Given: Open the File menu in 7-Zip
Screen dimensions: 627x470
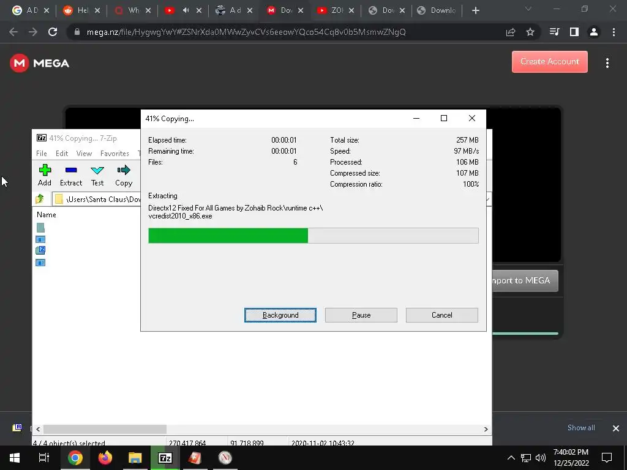Looking at the screenshot, I should pos(41,154).
